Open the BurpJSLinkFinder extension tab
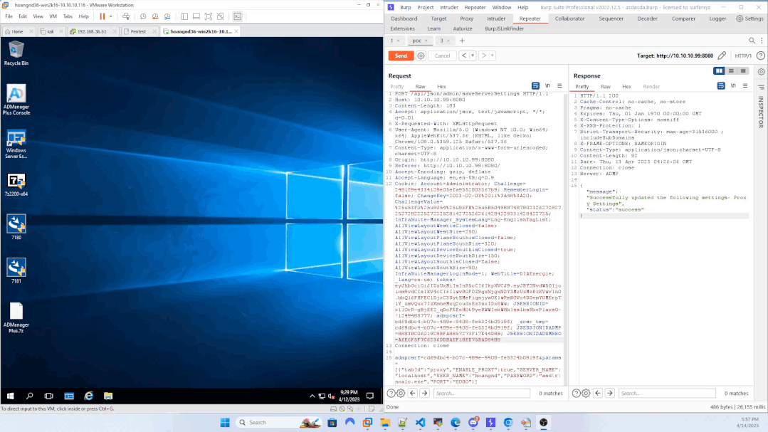 click(504, 28)
